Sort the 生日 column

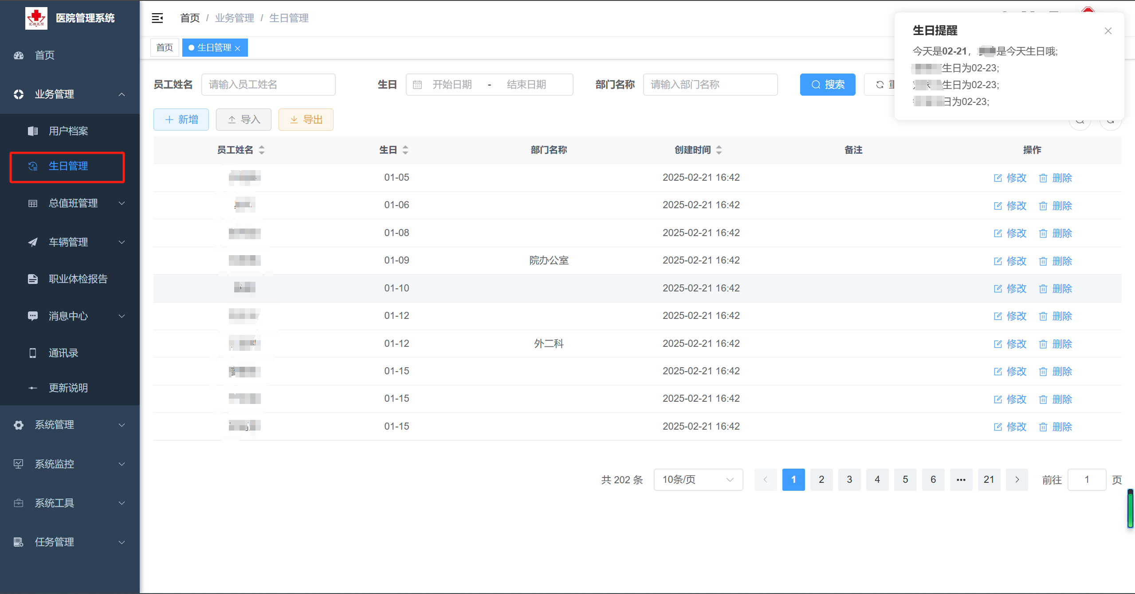405,150
